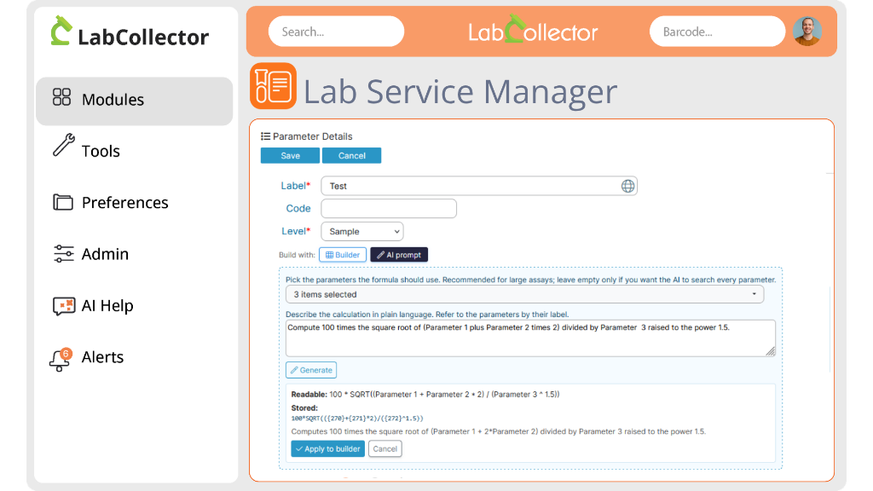Focus the Search field
Viewport: 873px width, 491px height.
[336, 32]
